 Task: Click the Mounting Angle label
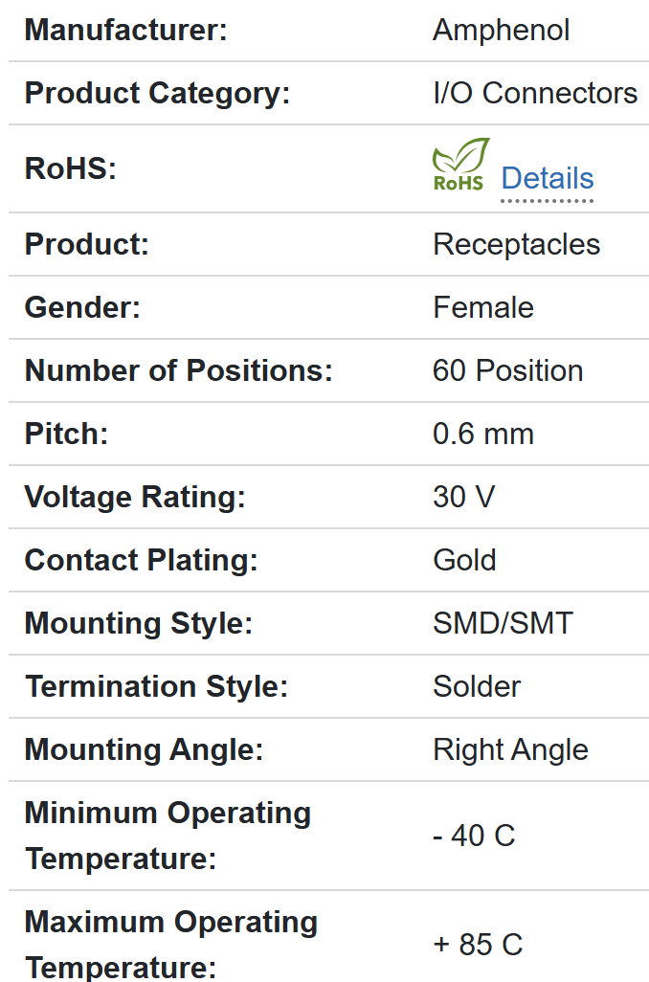(x=144, y=749)
